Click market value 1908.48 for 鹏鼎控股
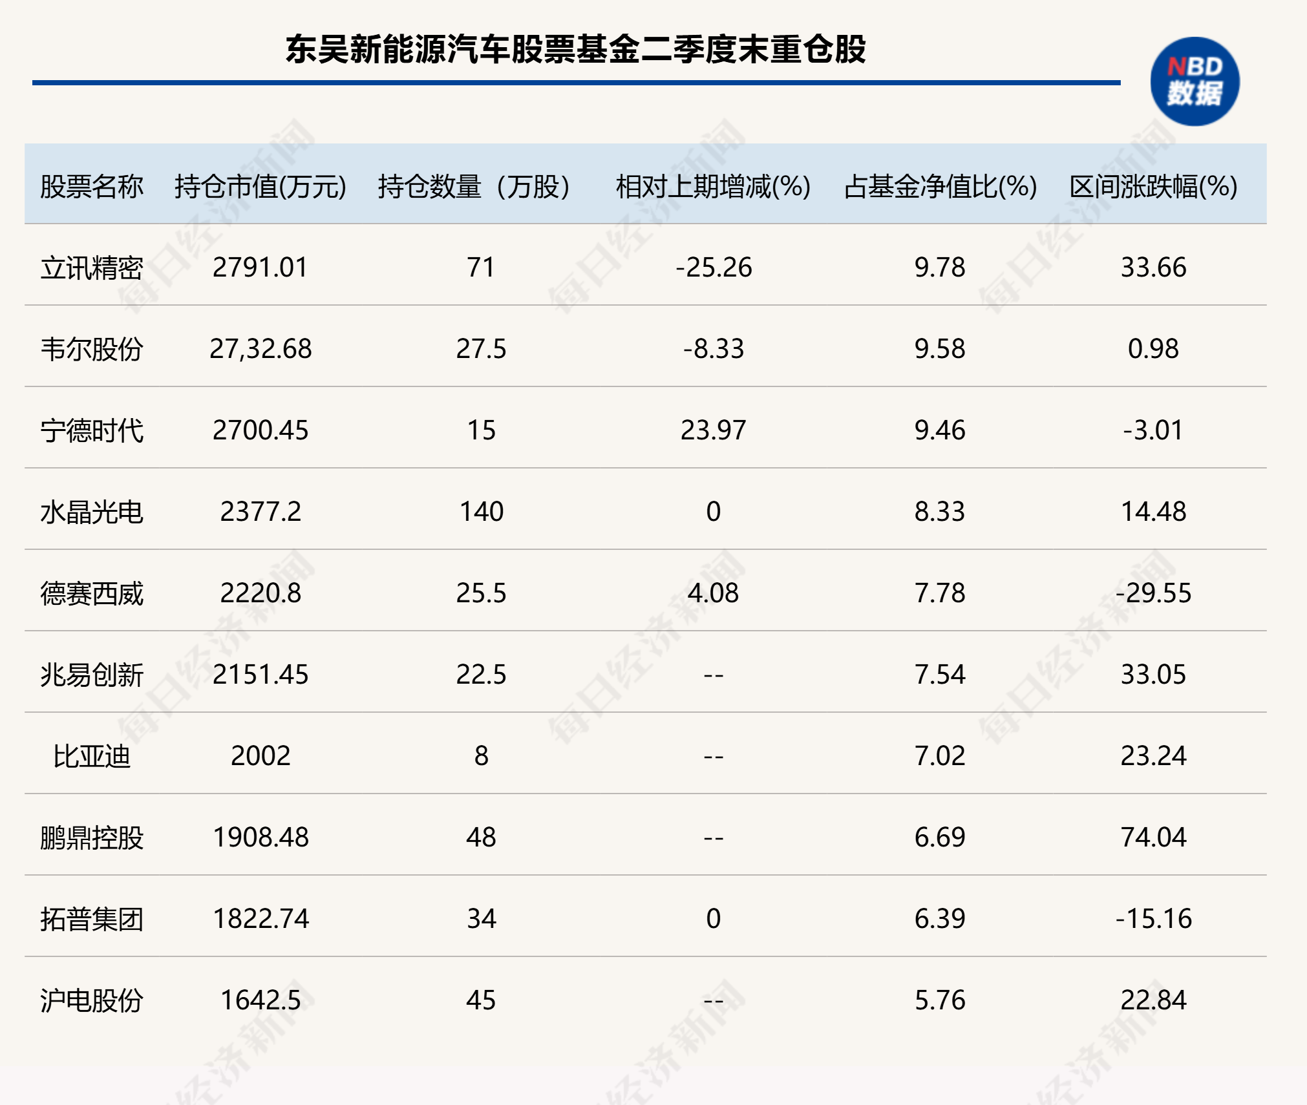This screenshot has width=1307, height=1105. [260, 837]
